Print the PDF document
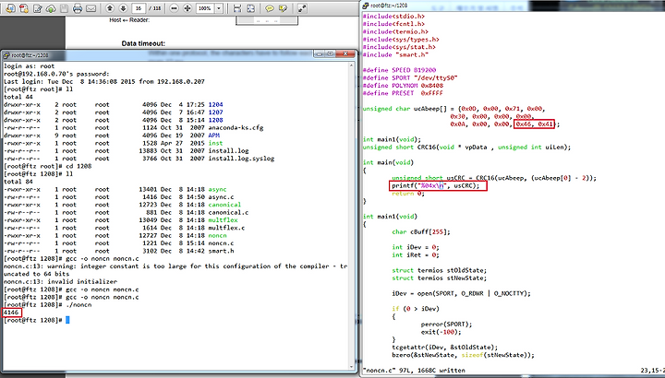 (x=78, y=8)
